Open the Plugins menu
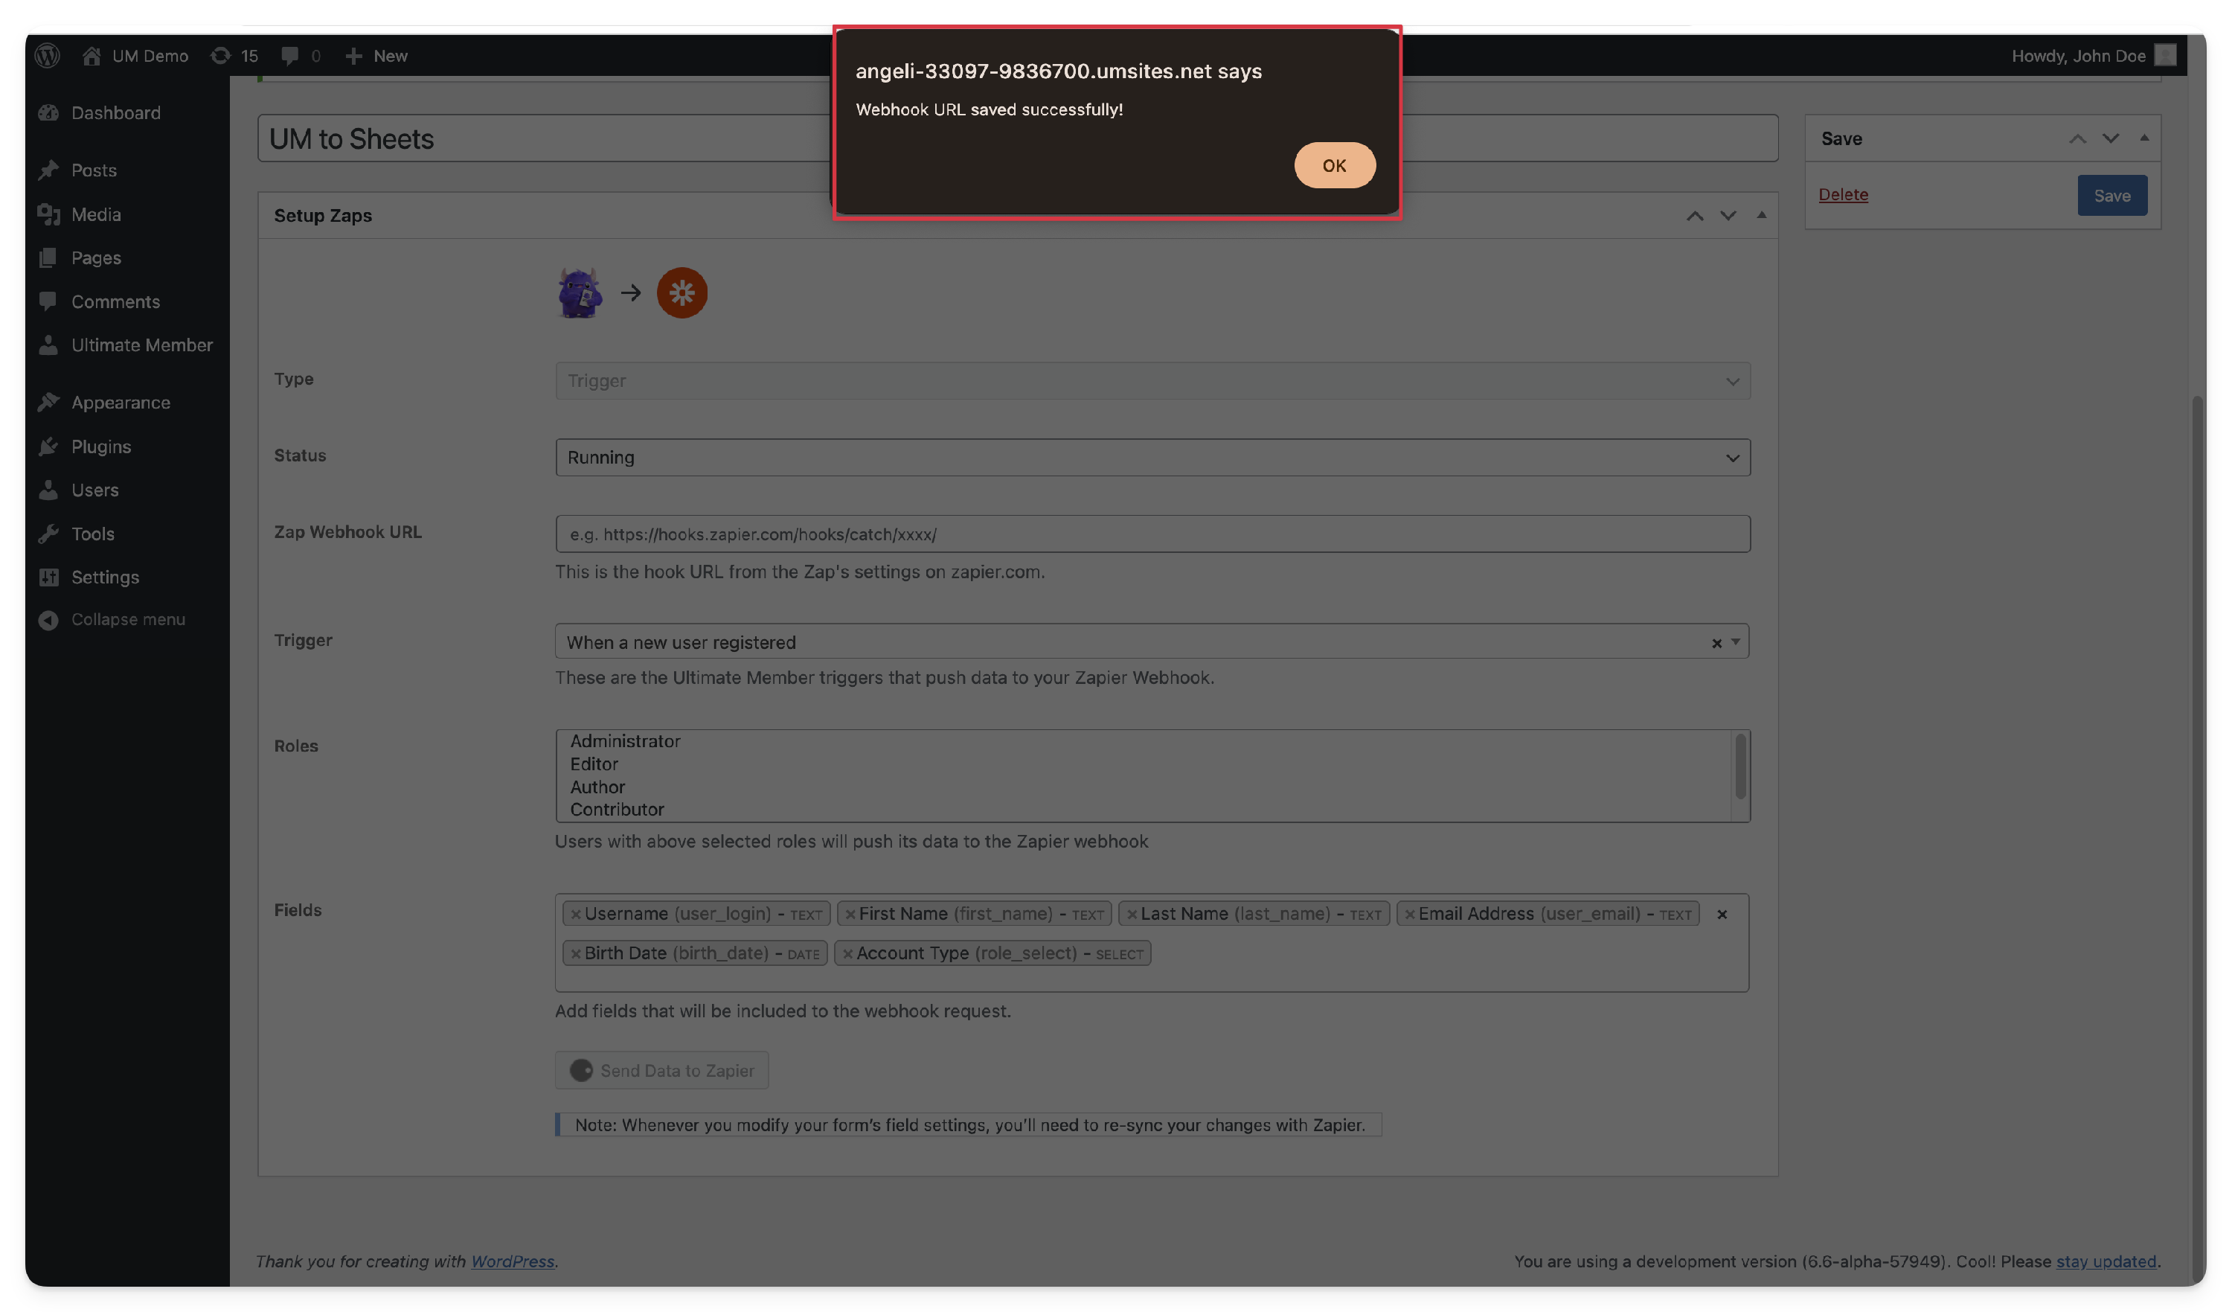The image size is (2232, 1312). tap(101, 447)
